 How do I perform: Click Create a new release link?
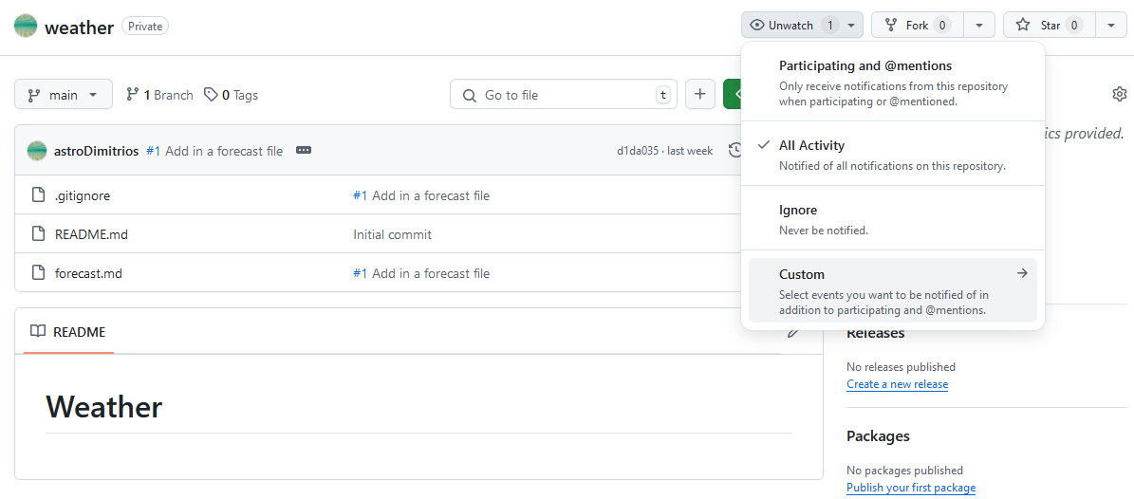[897, 384]
